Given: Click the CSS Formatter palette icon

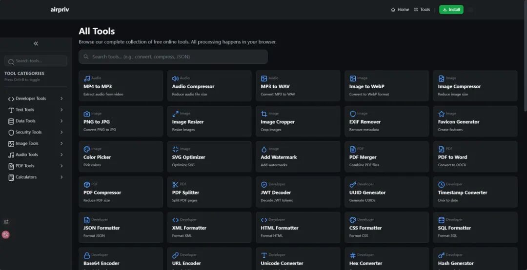Looking at the screenshot, I should click(353, 220).
